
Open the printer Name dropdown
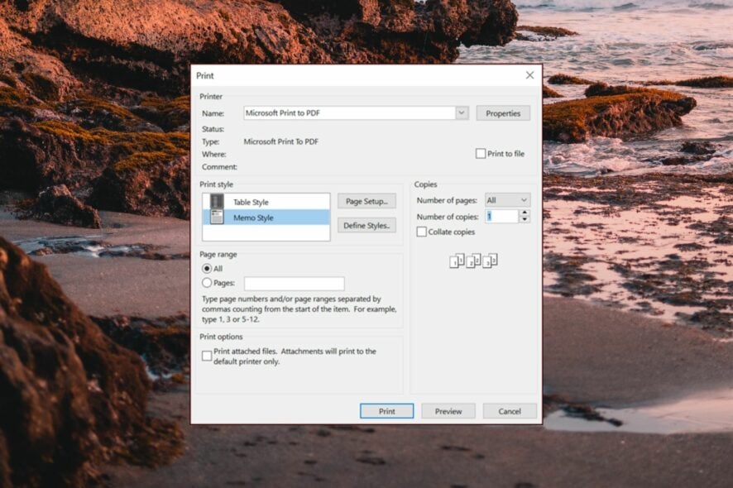(462, 112)
